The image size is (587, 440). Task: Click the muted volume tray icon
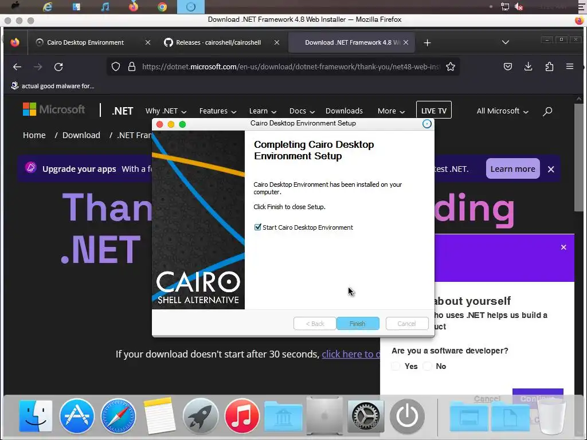point(519,7)
